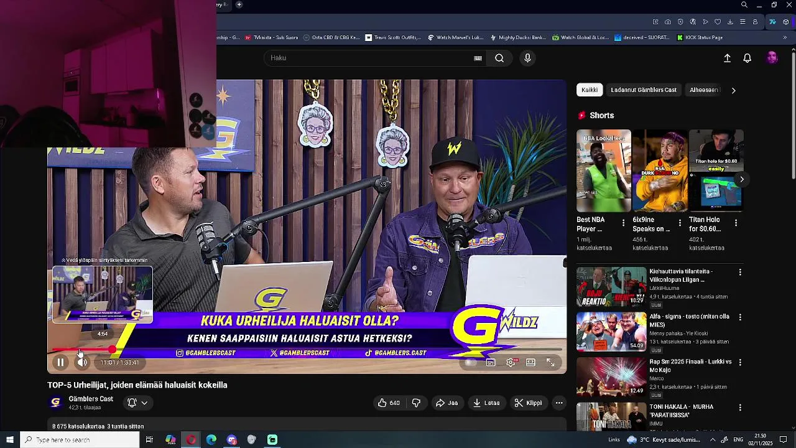
Task: Open video quality settings gear
Action: point(511,363)
